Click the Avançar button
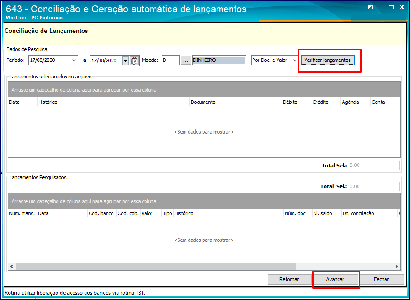410x300 pixels. [335, 279]
